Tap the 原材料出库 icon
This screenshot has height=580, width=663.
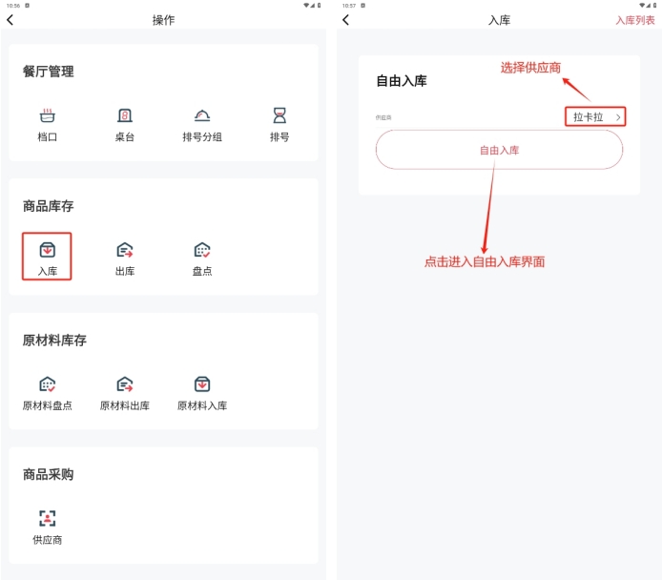pos(125,385)
